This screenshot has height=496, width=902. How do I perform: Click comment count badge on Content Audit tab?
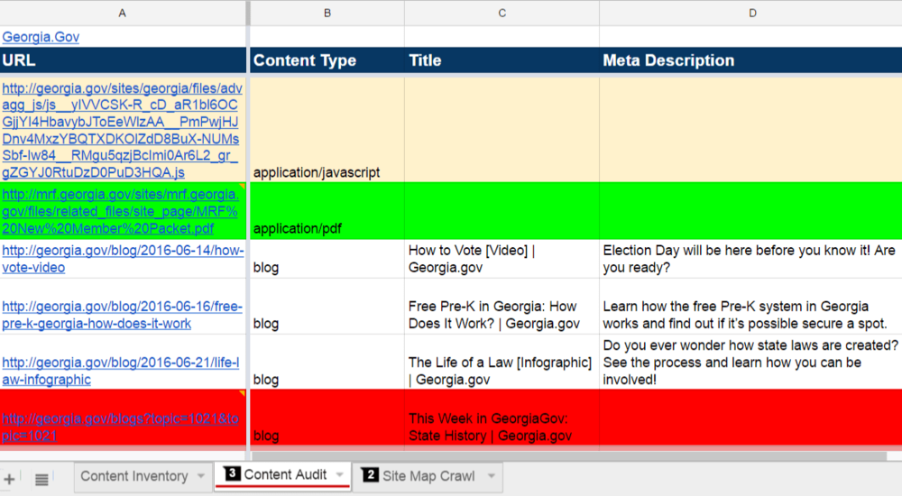[232, 473]
